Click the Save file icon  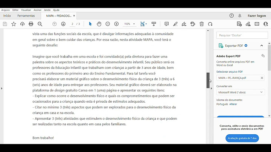tap(5, 24)
